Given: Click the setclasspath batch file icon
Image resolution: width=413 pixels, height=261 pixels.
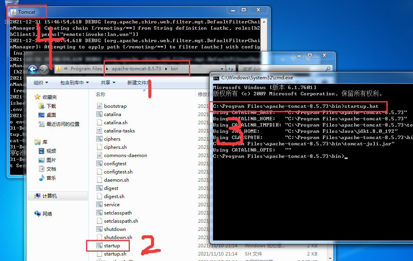Looking at the screenshot, I should click(99, 213).
